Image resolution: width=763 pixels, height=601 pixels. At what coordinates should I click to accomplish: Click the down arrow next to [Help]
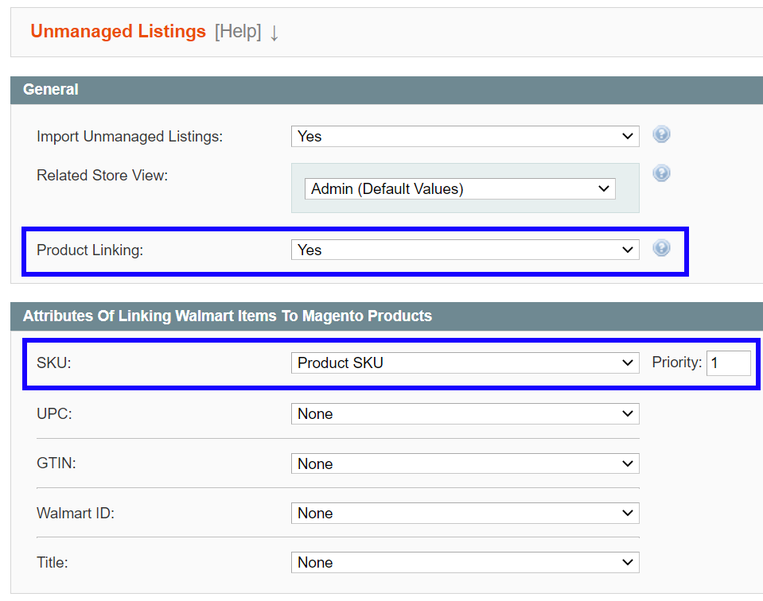point(274,33)
